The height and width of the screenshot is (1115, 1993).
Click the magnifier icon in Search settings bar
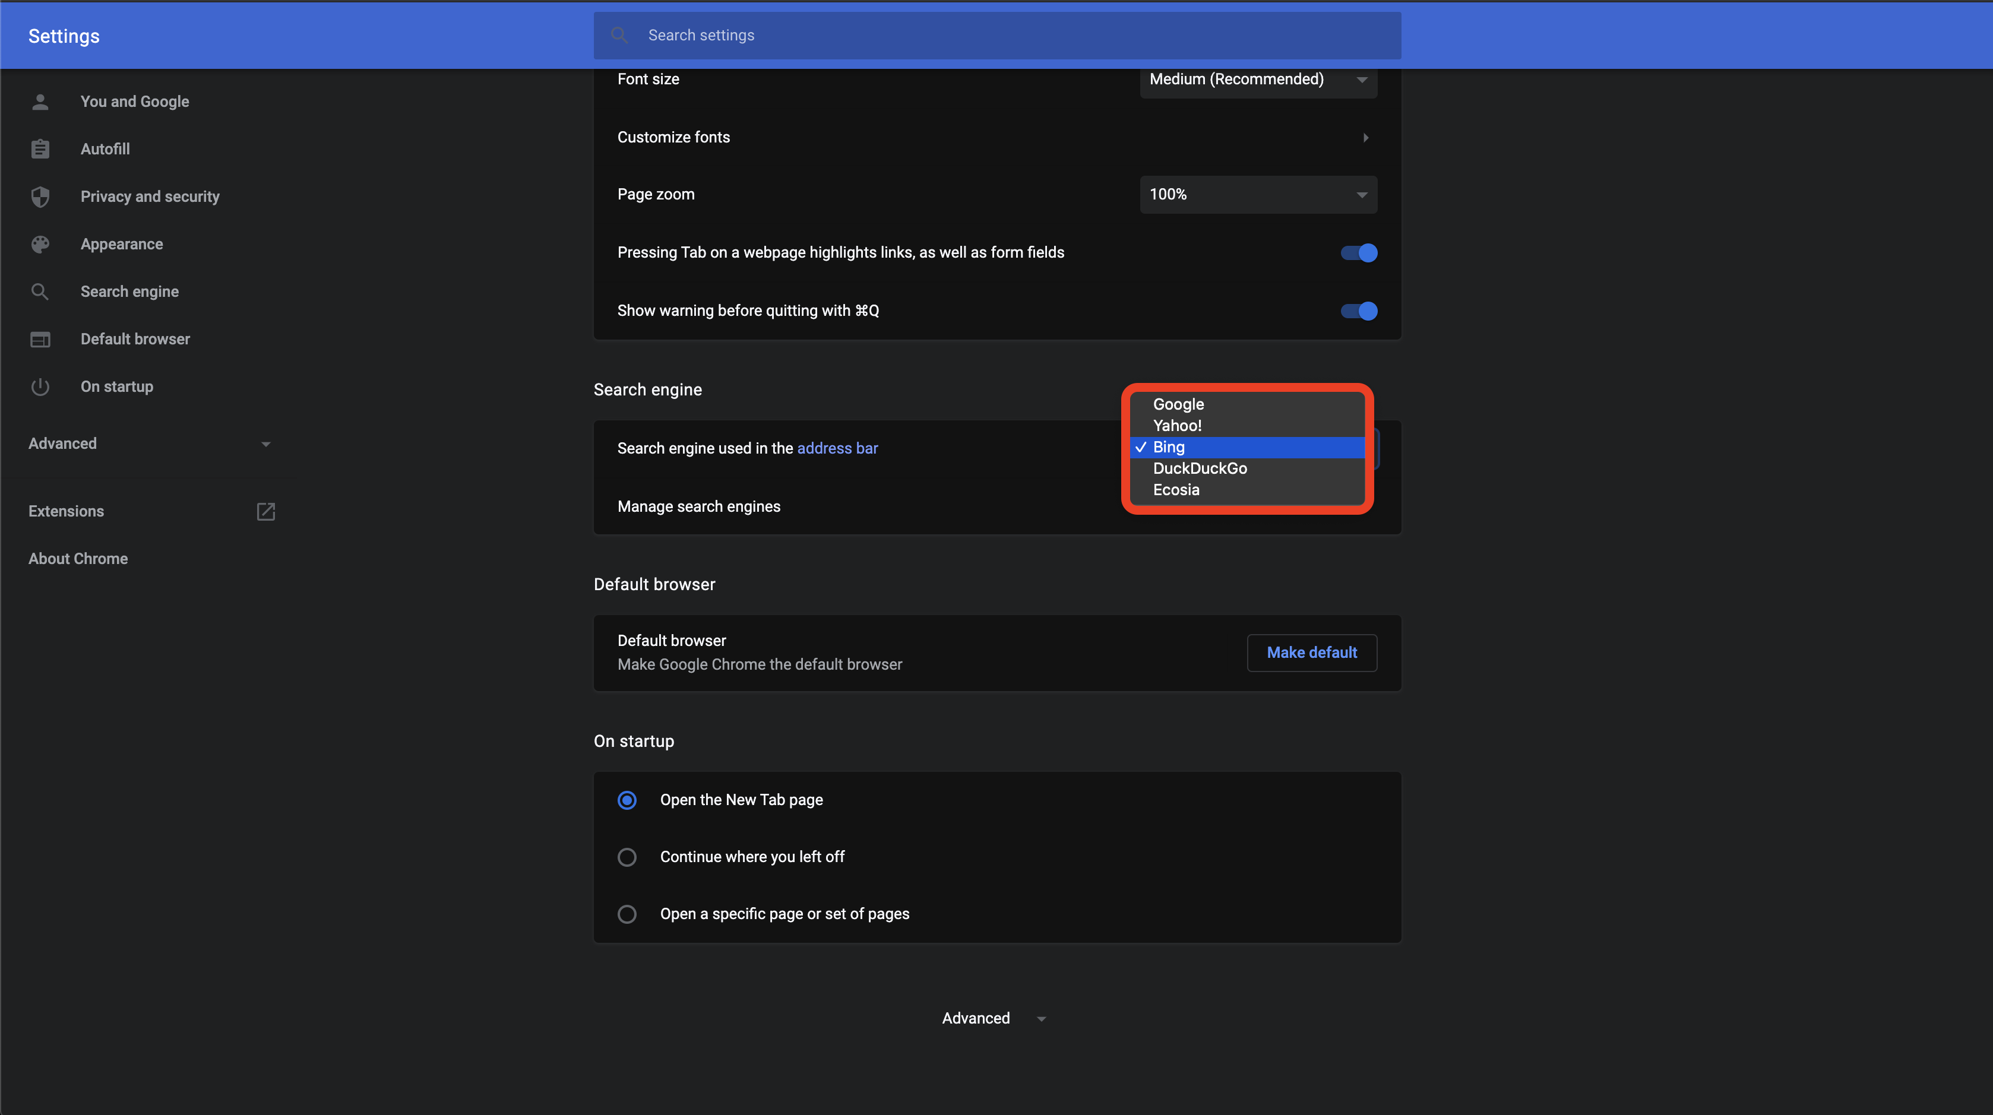619,35
